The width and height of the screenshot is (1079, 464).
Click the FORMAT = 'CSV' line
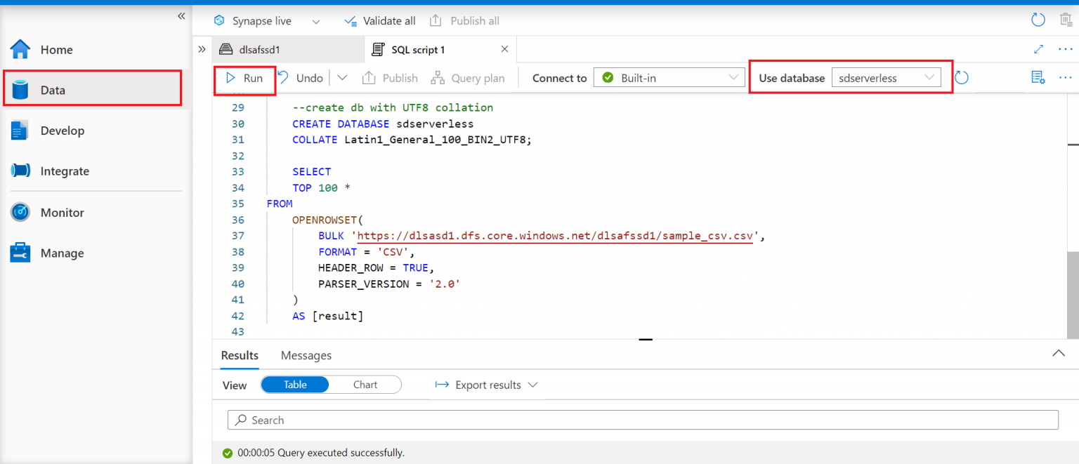tap(367, 252)
